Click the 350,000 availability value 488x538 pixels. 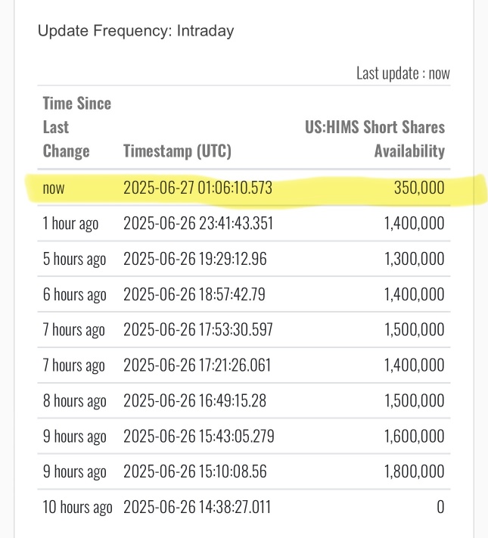(419, 188)
